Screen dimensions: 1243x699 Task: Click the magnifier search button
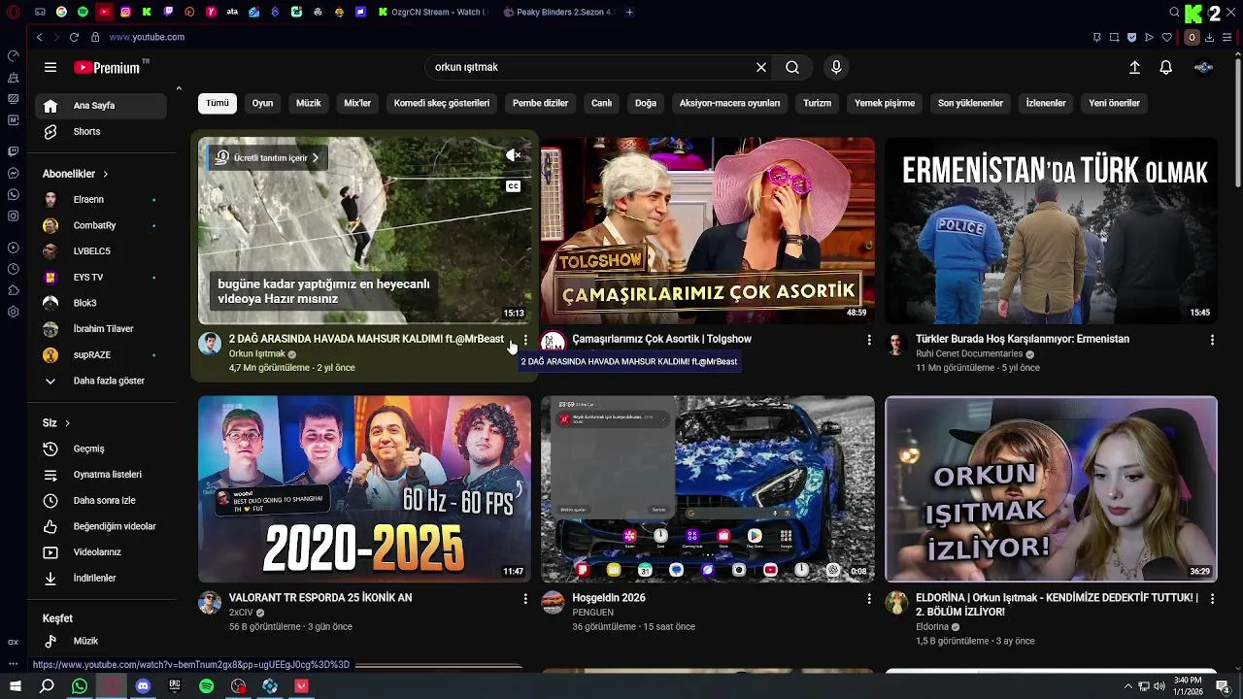point(792,67)
